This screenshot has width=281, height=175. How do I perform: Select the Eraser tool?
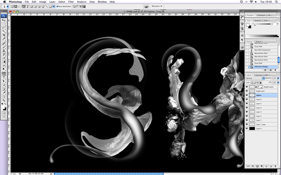[x=4, y=58]
